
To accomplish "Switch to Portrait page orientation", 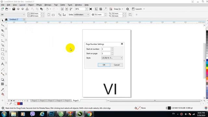I will [49, 15].
